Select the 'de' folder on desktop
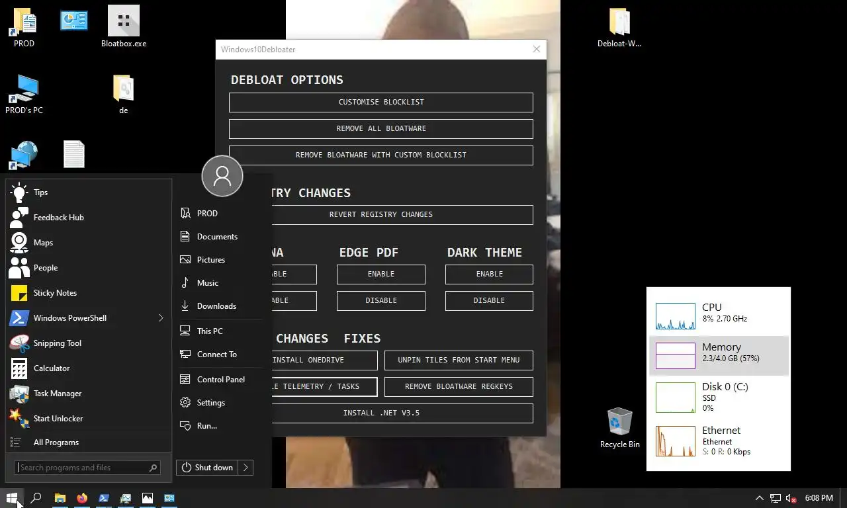 point(123,94)
